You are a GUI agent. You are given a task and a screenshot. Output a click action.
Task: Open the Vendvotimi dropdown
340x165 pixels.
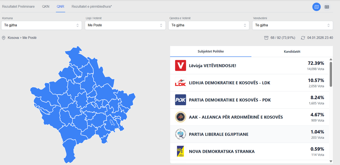point(293,25)
